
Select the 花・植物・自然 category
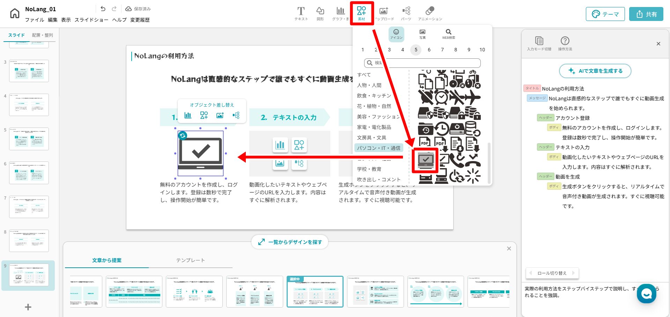pyautogui.click(x=374, y=106)
